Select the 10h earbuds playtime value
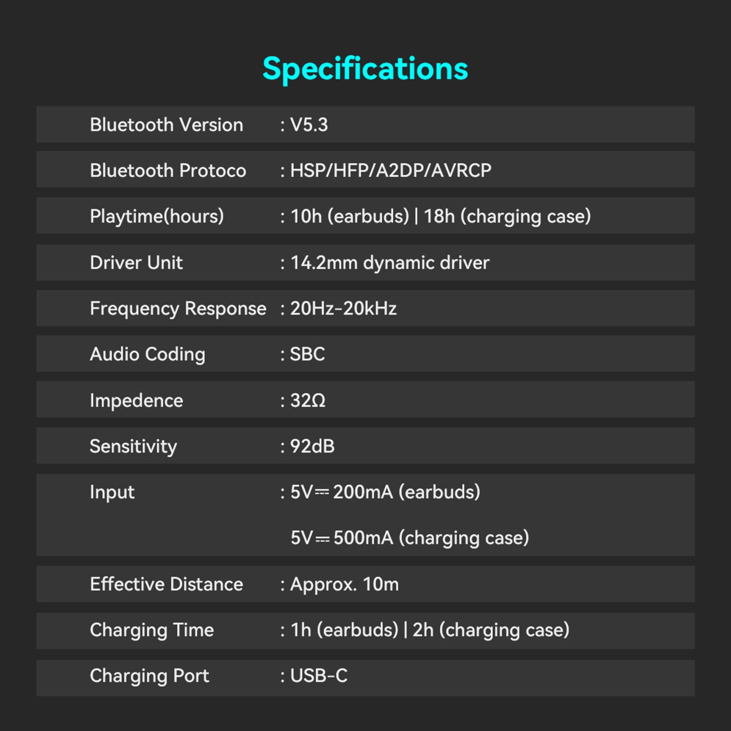Screen dimensions: 731x731 click(350, 217)
